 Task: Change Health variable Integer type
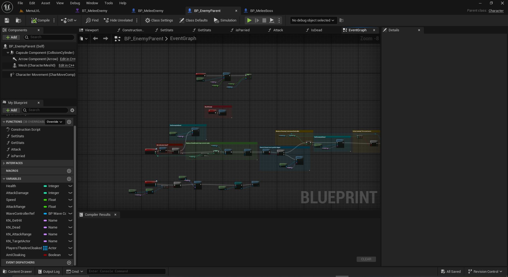(x=51, y=186)
